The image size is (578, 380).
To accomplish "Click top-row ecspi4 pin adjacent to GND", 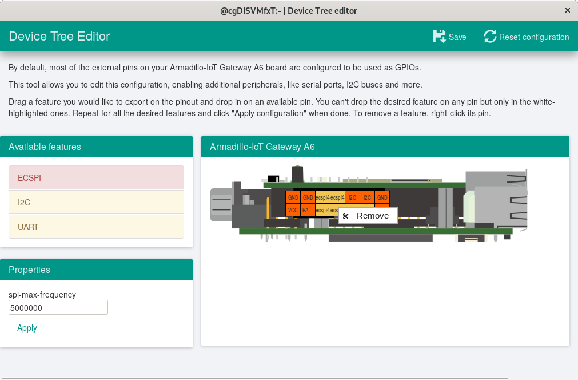I will click(x=322, y=197).
